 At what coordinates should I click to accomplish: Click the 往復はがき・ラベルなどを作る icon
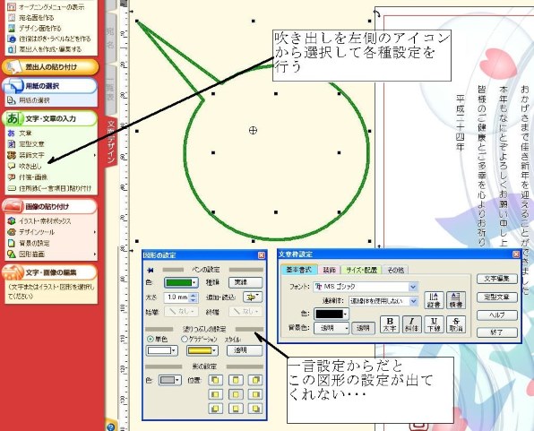coord(12,39)
